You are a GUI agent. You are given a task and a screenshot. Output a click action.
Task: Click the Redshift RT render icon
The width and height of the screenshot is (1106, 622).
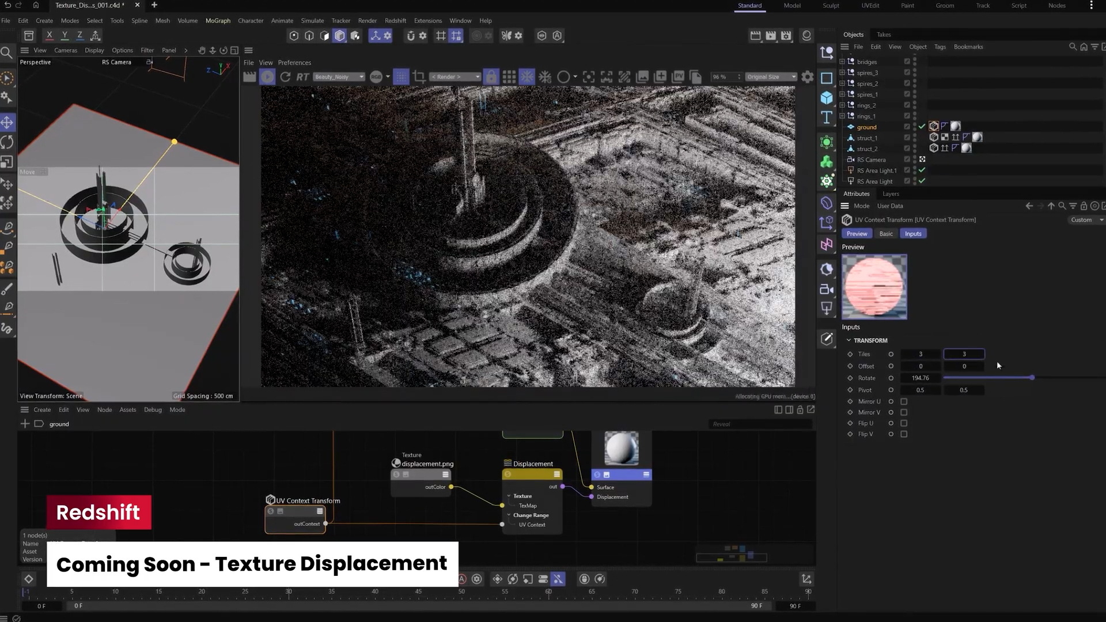302,77
